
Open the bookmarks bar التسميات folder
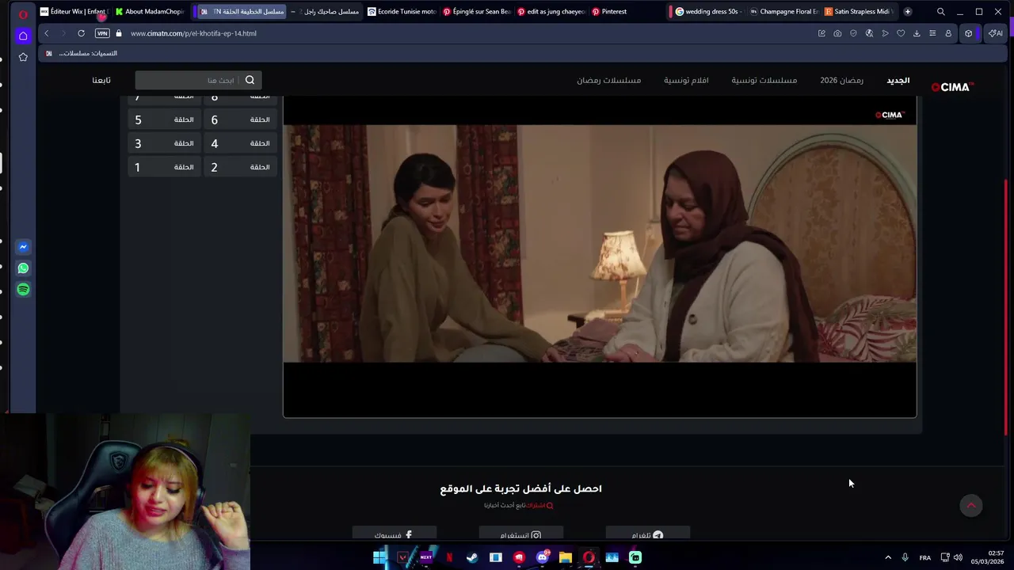click(x=82, y=53)
